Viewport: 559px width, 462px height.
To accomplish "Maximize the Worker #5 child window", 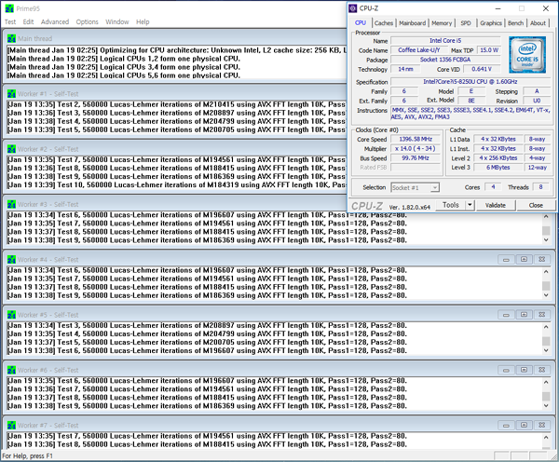I will 524,315.
